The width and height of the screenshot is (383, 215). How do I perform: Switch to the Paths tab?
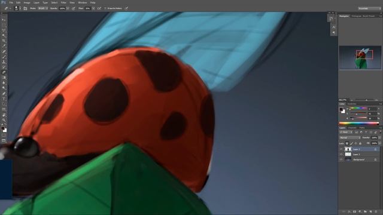(362, 128)
